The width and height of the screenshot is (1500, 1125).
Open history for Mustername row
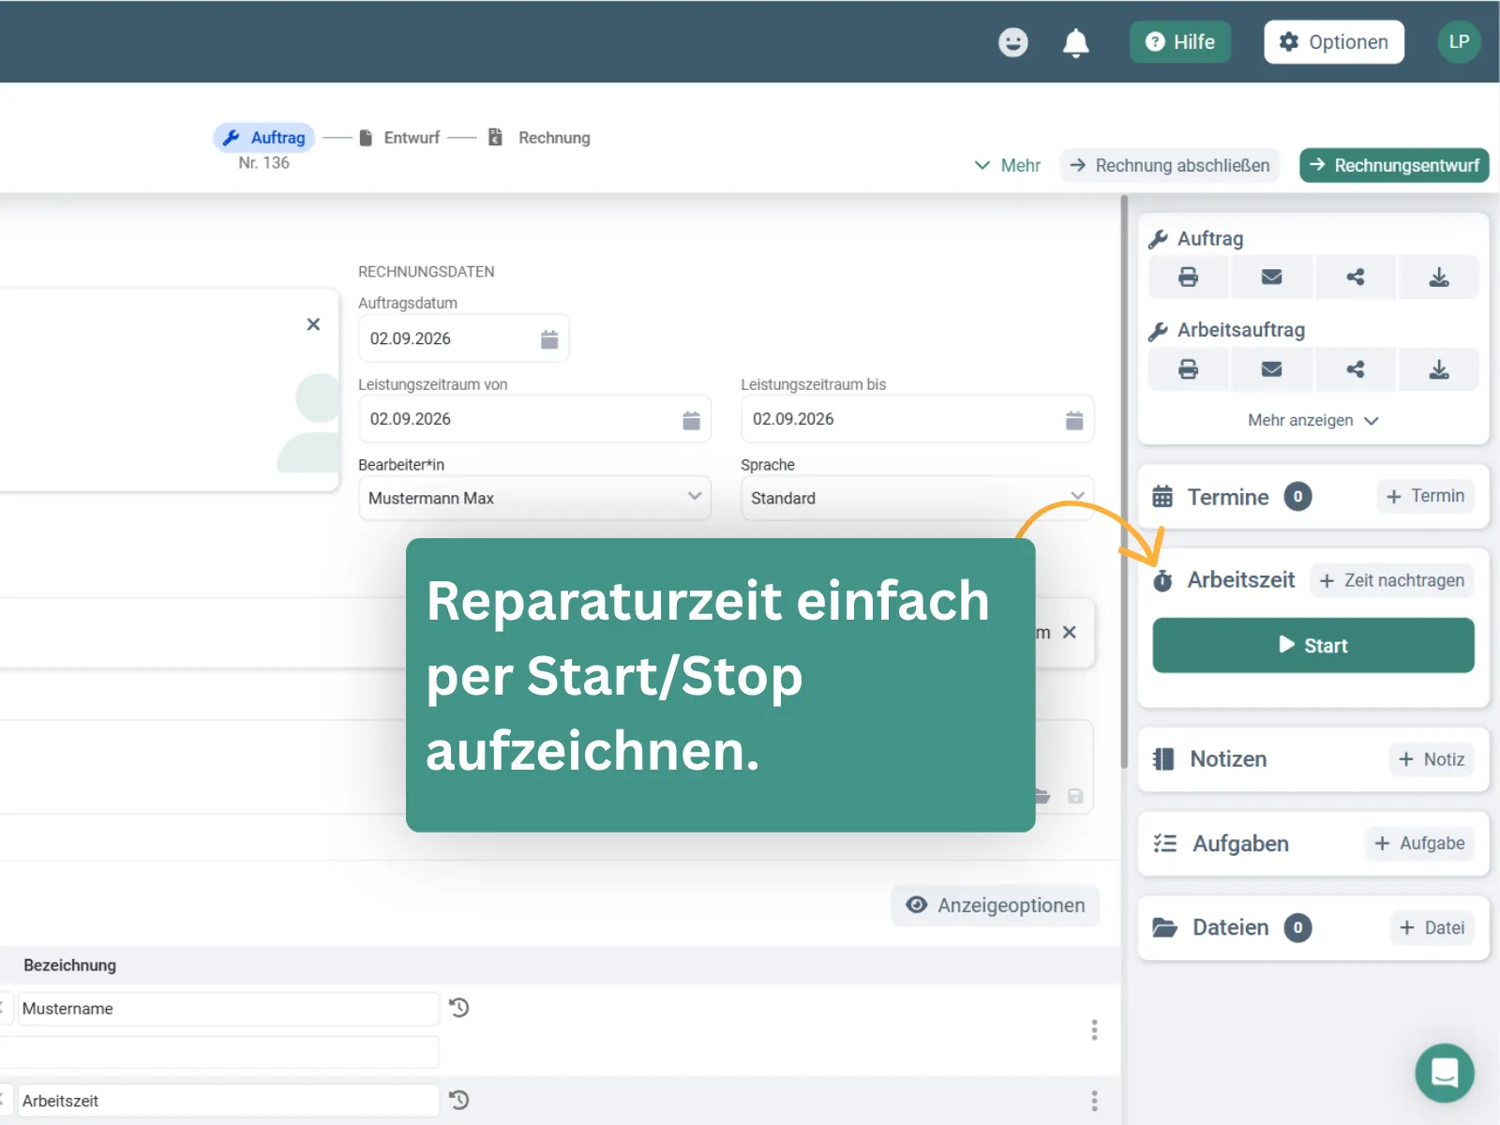click(458, 1008)
